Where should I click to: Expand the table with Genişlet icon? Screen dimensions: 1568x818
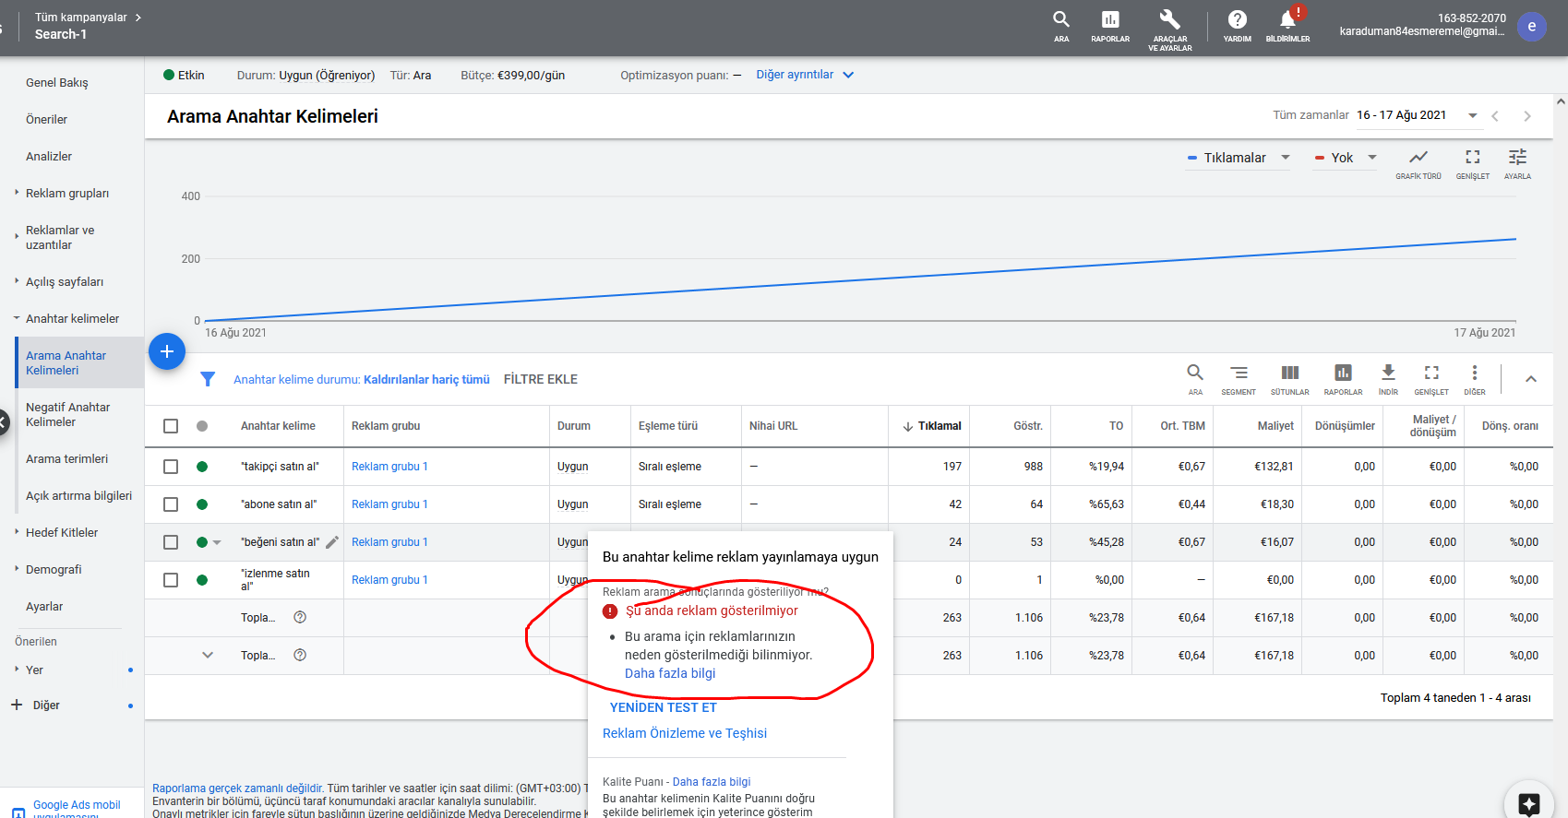(1431, 378)
